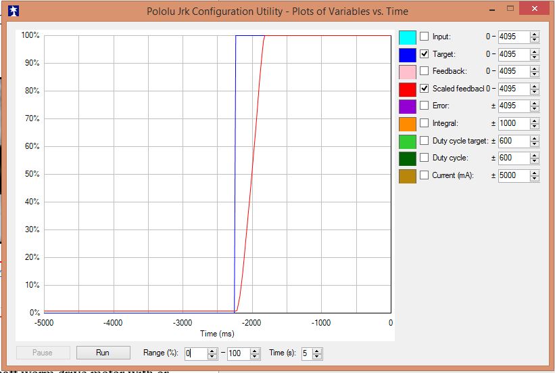The image size is (555, 373).
Task: Minimize the plots window
Action: 491,9
